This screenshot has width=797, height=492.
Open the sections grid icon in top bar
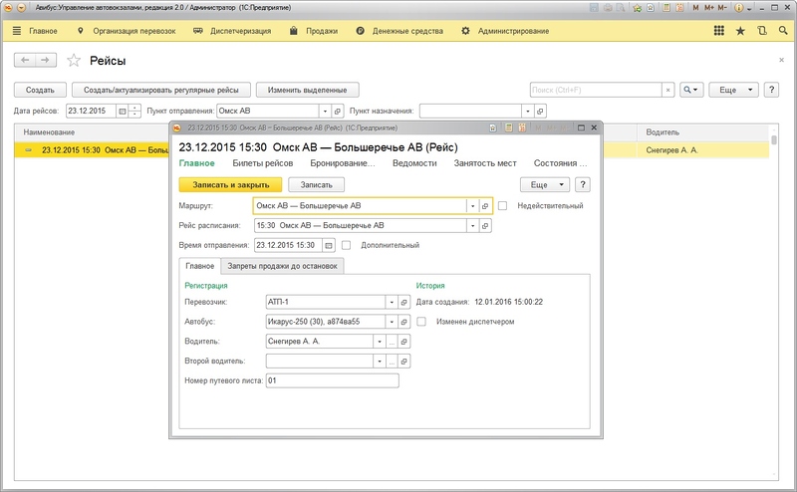click(x=719, y=31)
